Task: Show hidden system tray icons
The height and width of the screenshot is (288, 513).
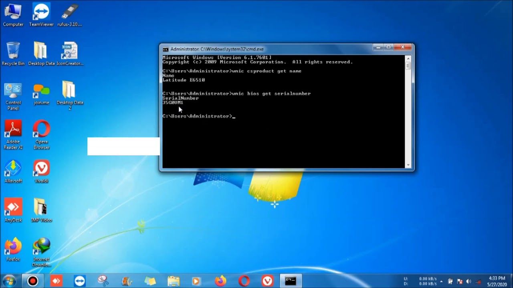Action: pos(441,281)
